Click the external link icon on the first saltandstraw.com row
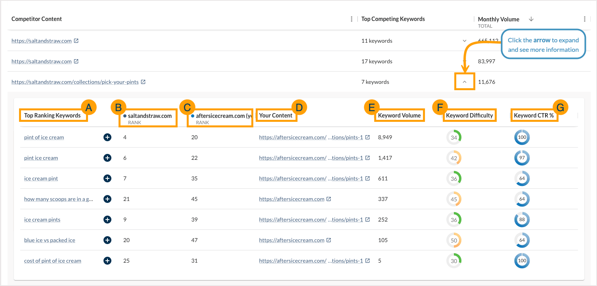Image resolution: width=597 pixels, height=286 pixels. pyautogui.click(x=76, y=40)
